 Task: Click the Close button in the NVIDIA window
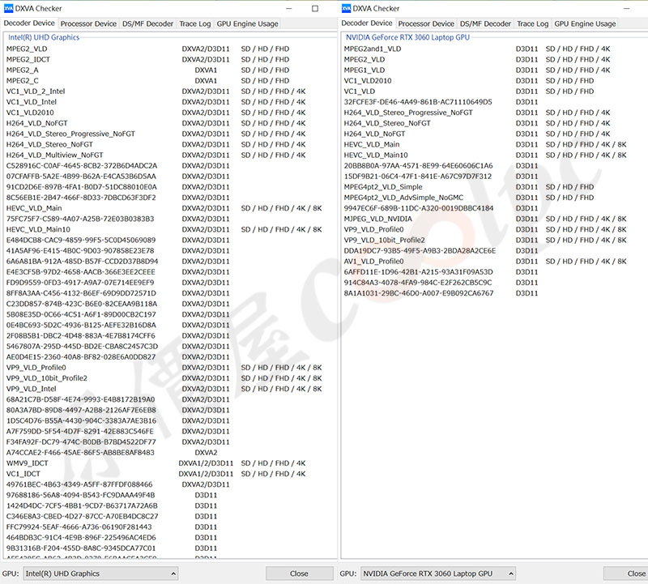click(x=625, y=573)
